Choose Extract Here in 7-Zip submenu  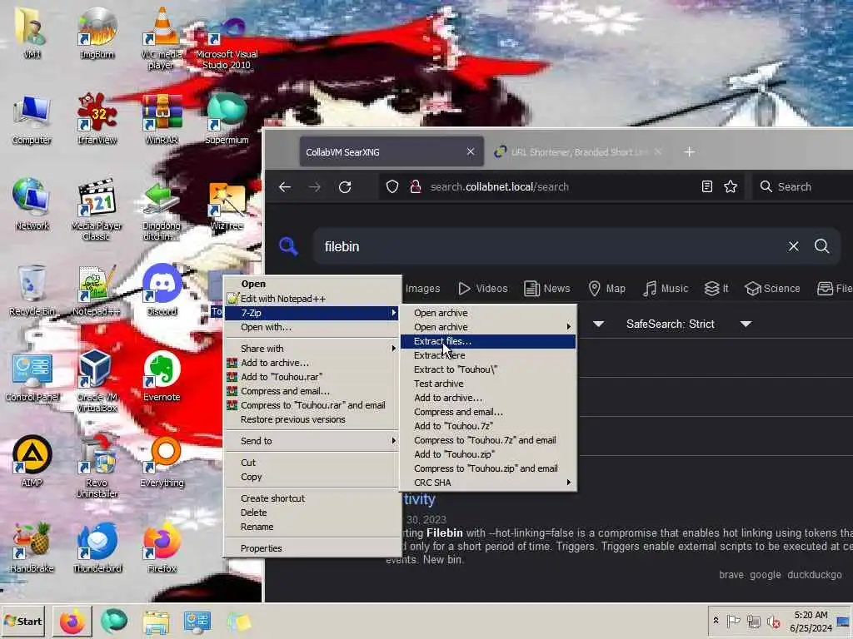coord(488,355)
